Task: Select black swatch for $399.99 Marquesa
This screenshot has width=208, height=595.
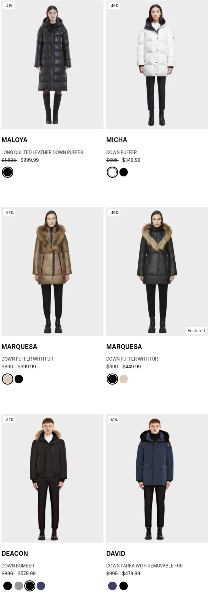Action: 19,379
